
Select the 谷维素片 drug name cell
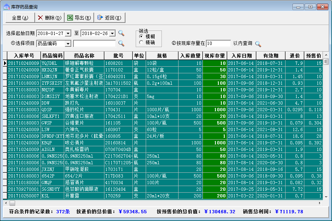click(x=84, y=123)
